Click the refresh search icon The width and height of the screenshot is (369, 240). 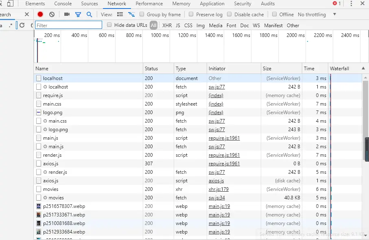coord(22,25)
